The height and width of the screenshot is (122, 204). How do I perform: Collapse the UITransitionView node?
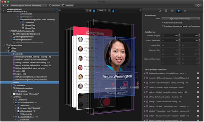[4, 45]
